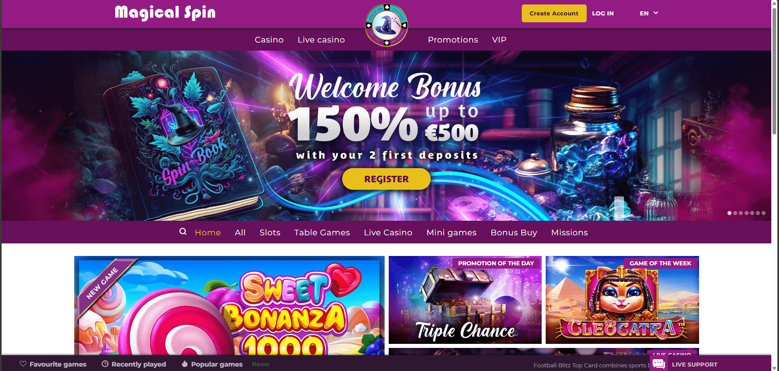
Task: Open the Casino menu item
Action: point(269,40)
